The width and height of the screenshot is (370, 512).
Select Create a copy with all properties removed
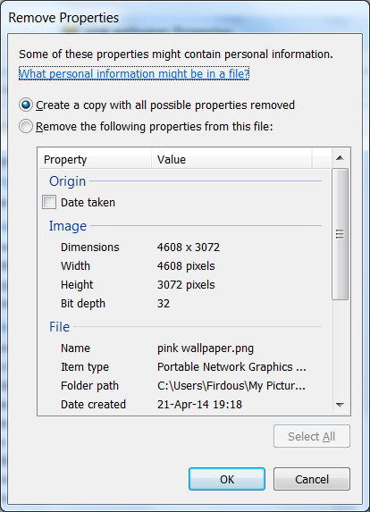click(26, 105)
